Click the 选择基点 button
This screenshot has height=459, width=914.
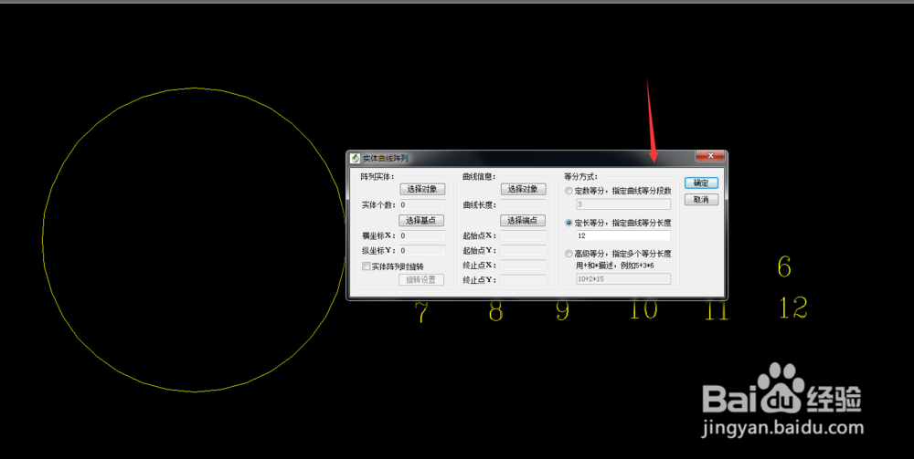pos(421,221)
